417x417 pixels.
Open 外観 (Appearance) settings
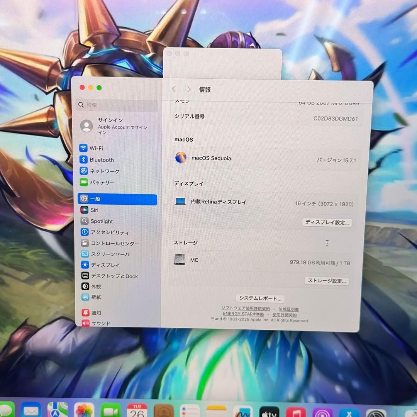[95, 286]
